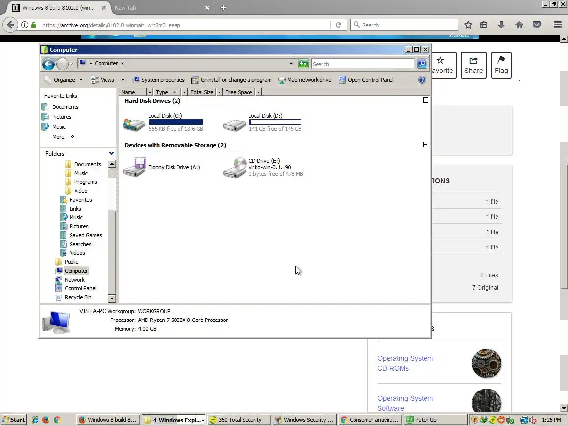Select the Floppy Disk Drive (A:) icon

tap(134, 167)
